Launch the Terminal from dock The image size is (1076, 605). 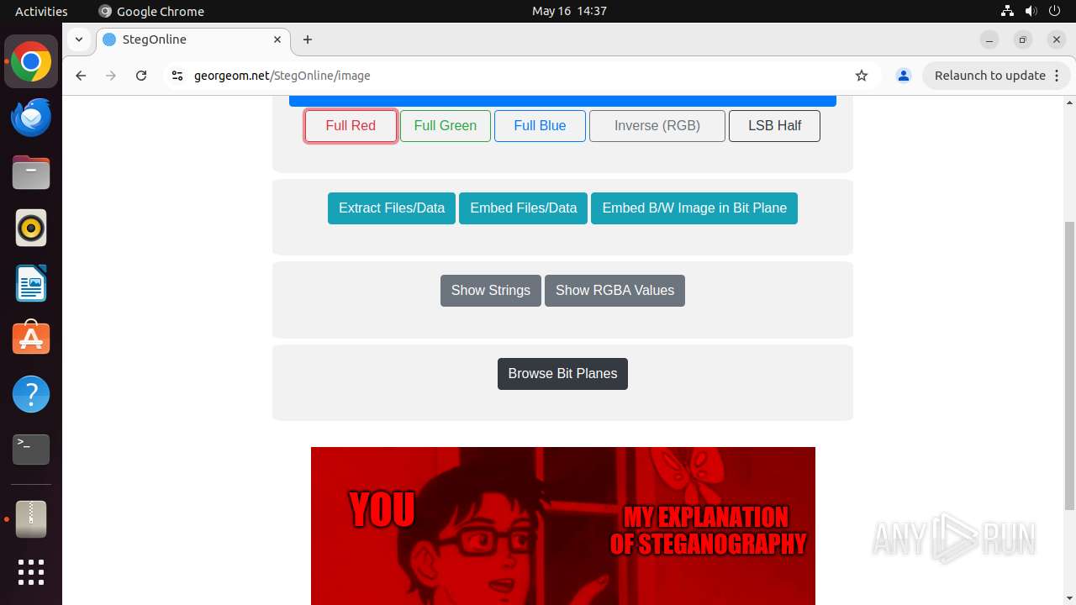click(x=31, y=450)
